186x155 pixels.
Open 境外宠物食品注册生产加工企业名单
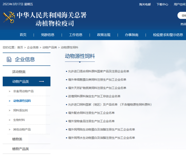(91, 121)
